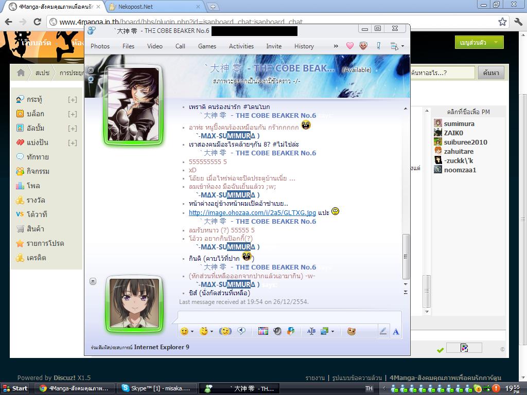Click the ค้นหา search button

pyautogui.click(x=491, y=73)
